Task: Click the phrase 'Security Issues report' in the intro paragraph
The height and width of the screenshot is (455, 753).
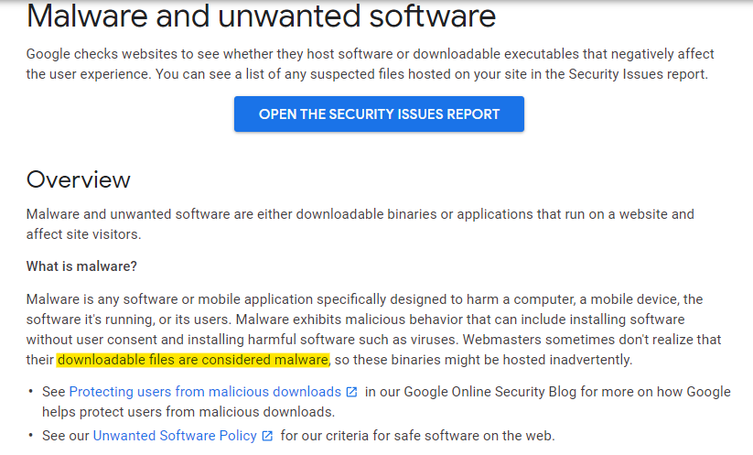Action: (x=637, y=74)
